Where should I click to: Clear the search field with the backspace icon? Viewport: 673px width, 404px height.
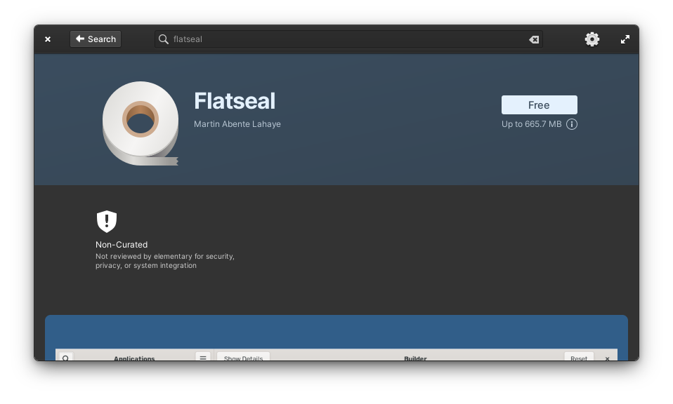tap(533, 39)
